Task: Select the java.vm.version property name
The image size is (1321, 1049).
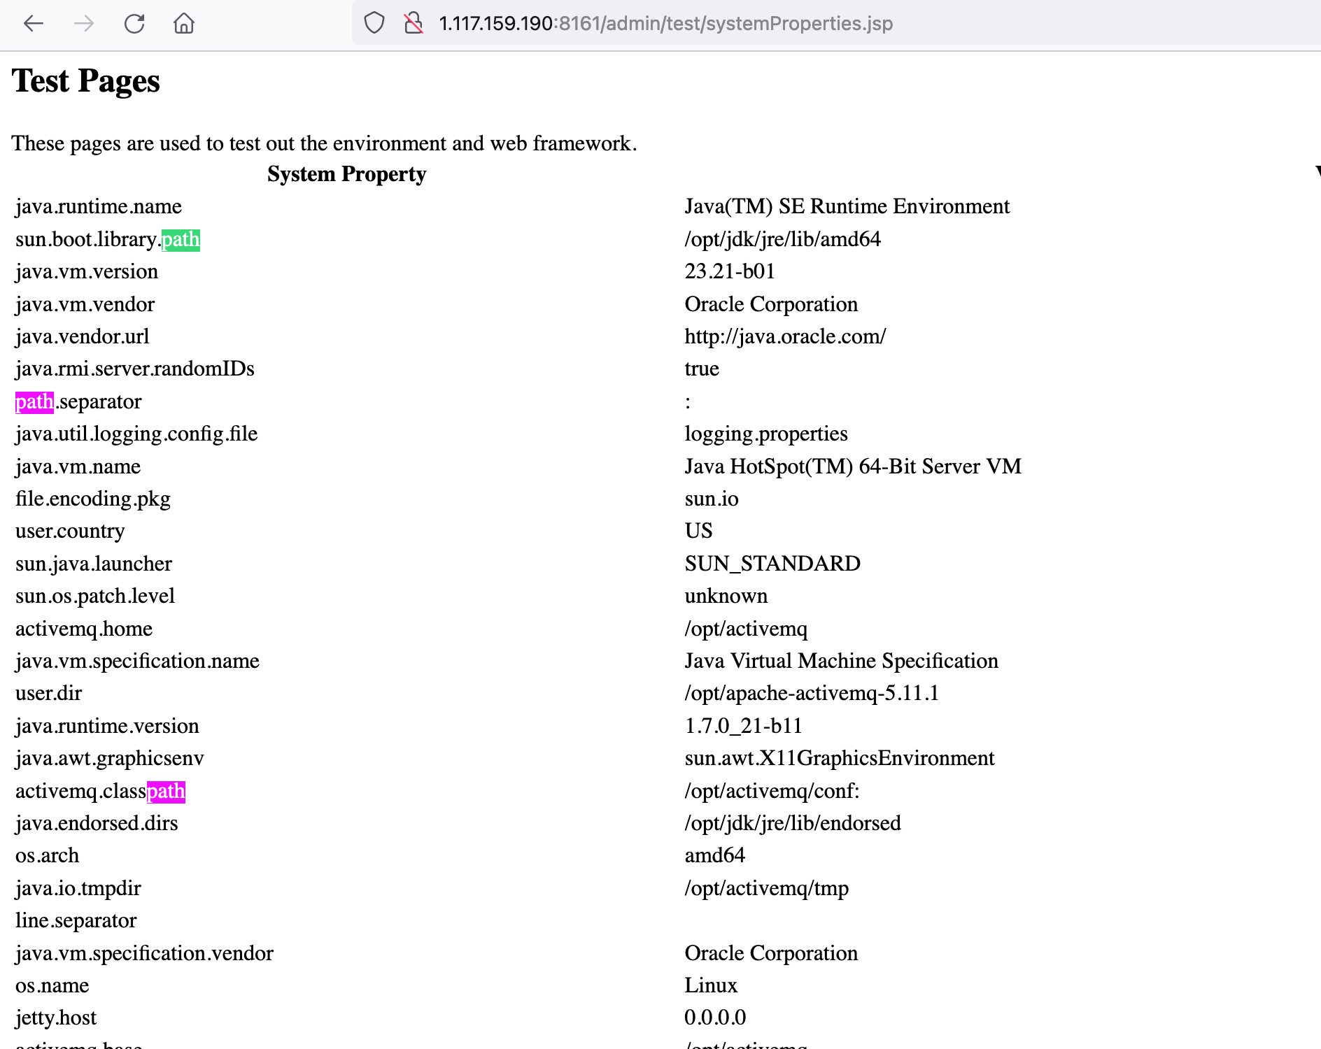Action: coord(87,271)
